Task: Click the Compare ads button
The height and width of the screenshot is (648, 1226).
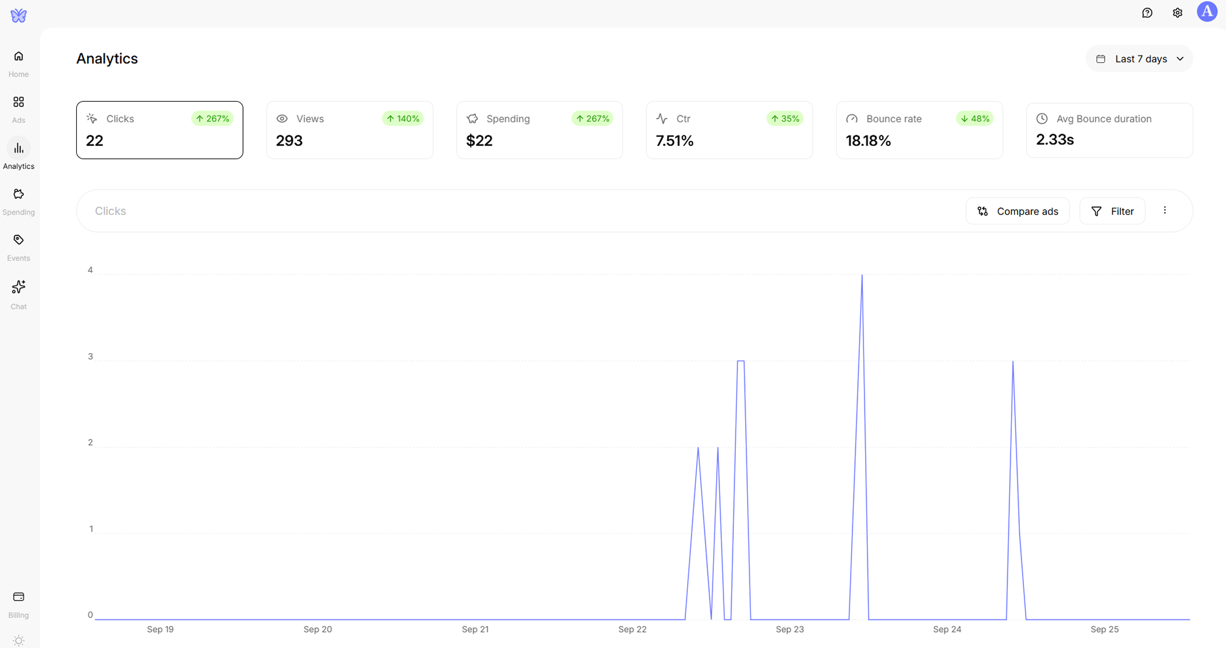Action: [1018, 211]
